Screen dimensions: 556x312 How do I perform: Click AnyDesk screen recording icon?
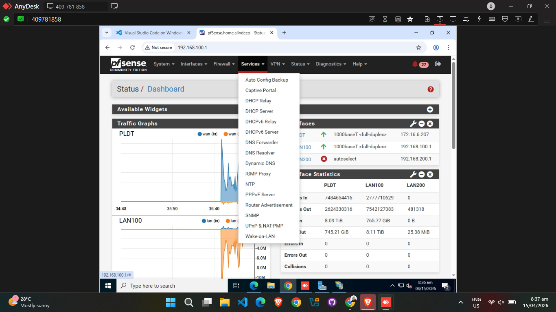pos(518,19)
